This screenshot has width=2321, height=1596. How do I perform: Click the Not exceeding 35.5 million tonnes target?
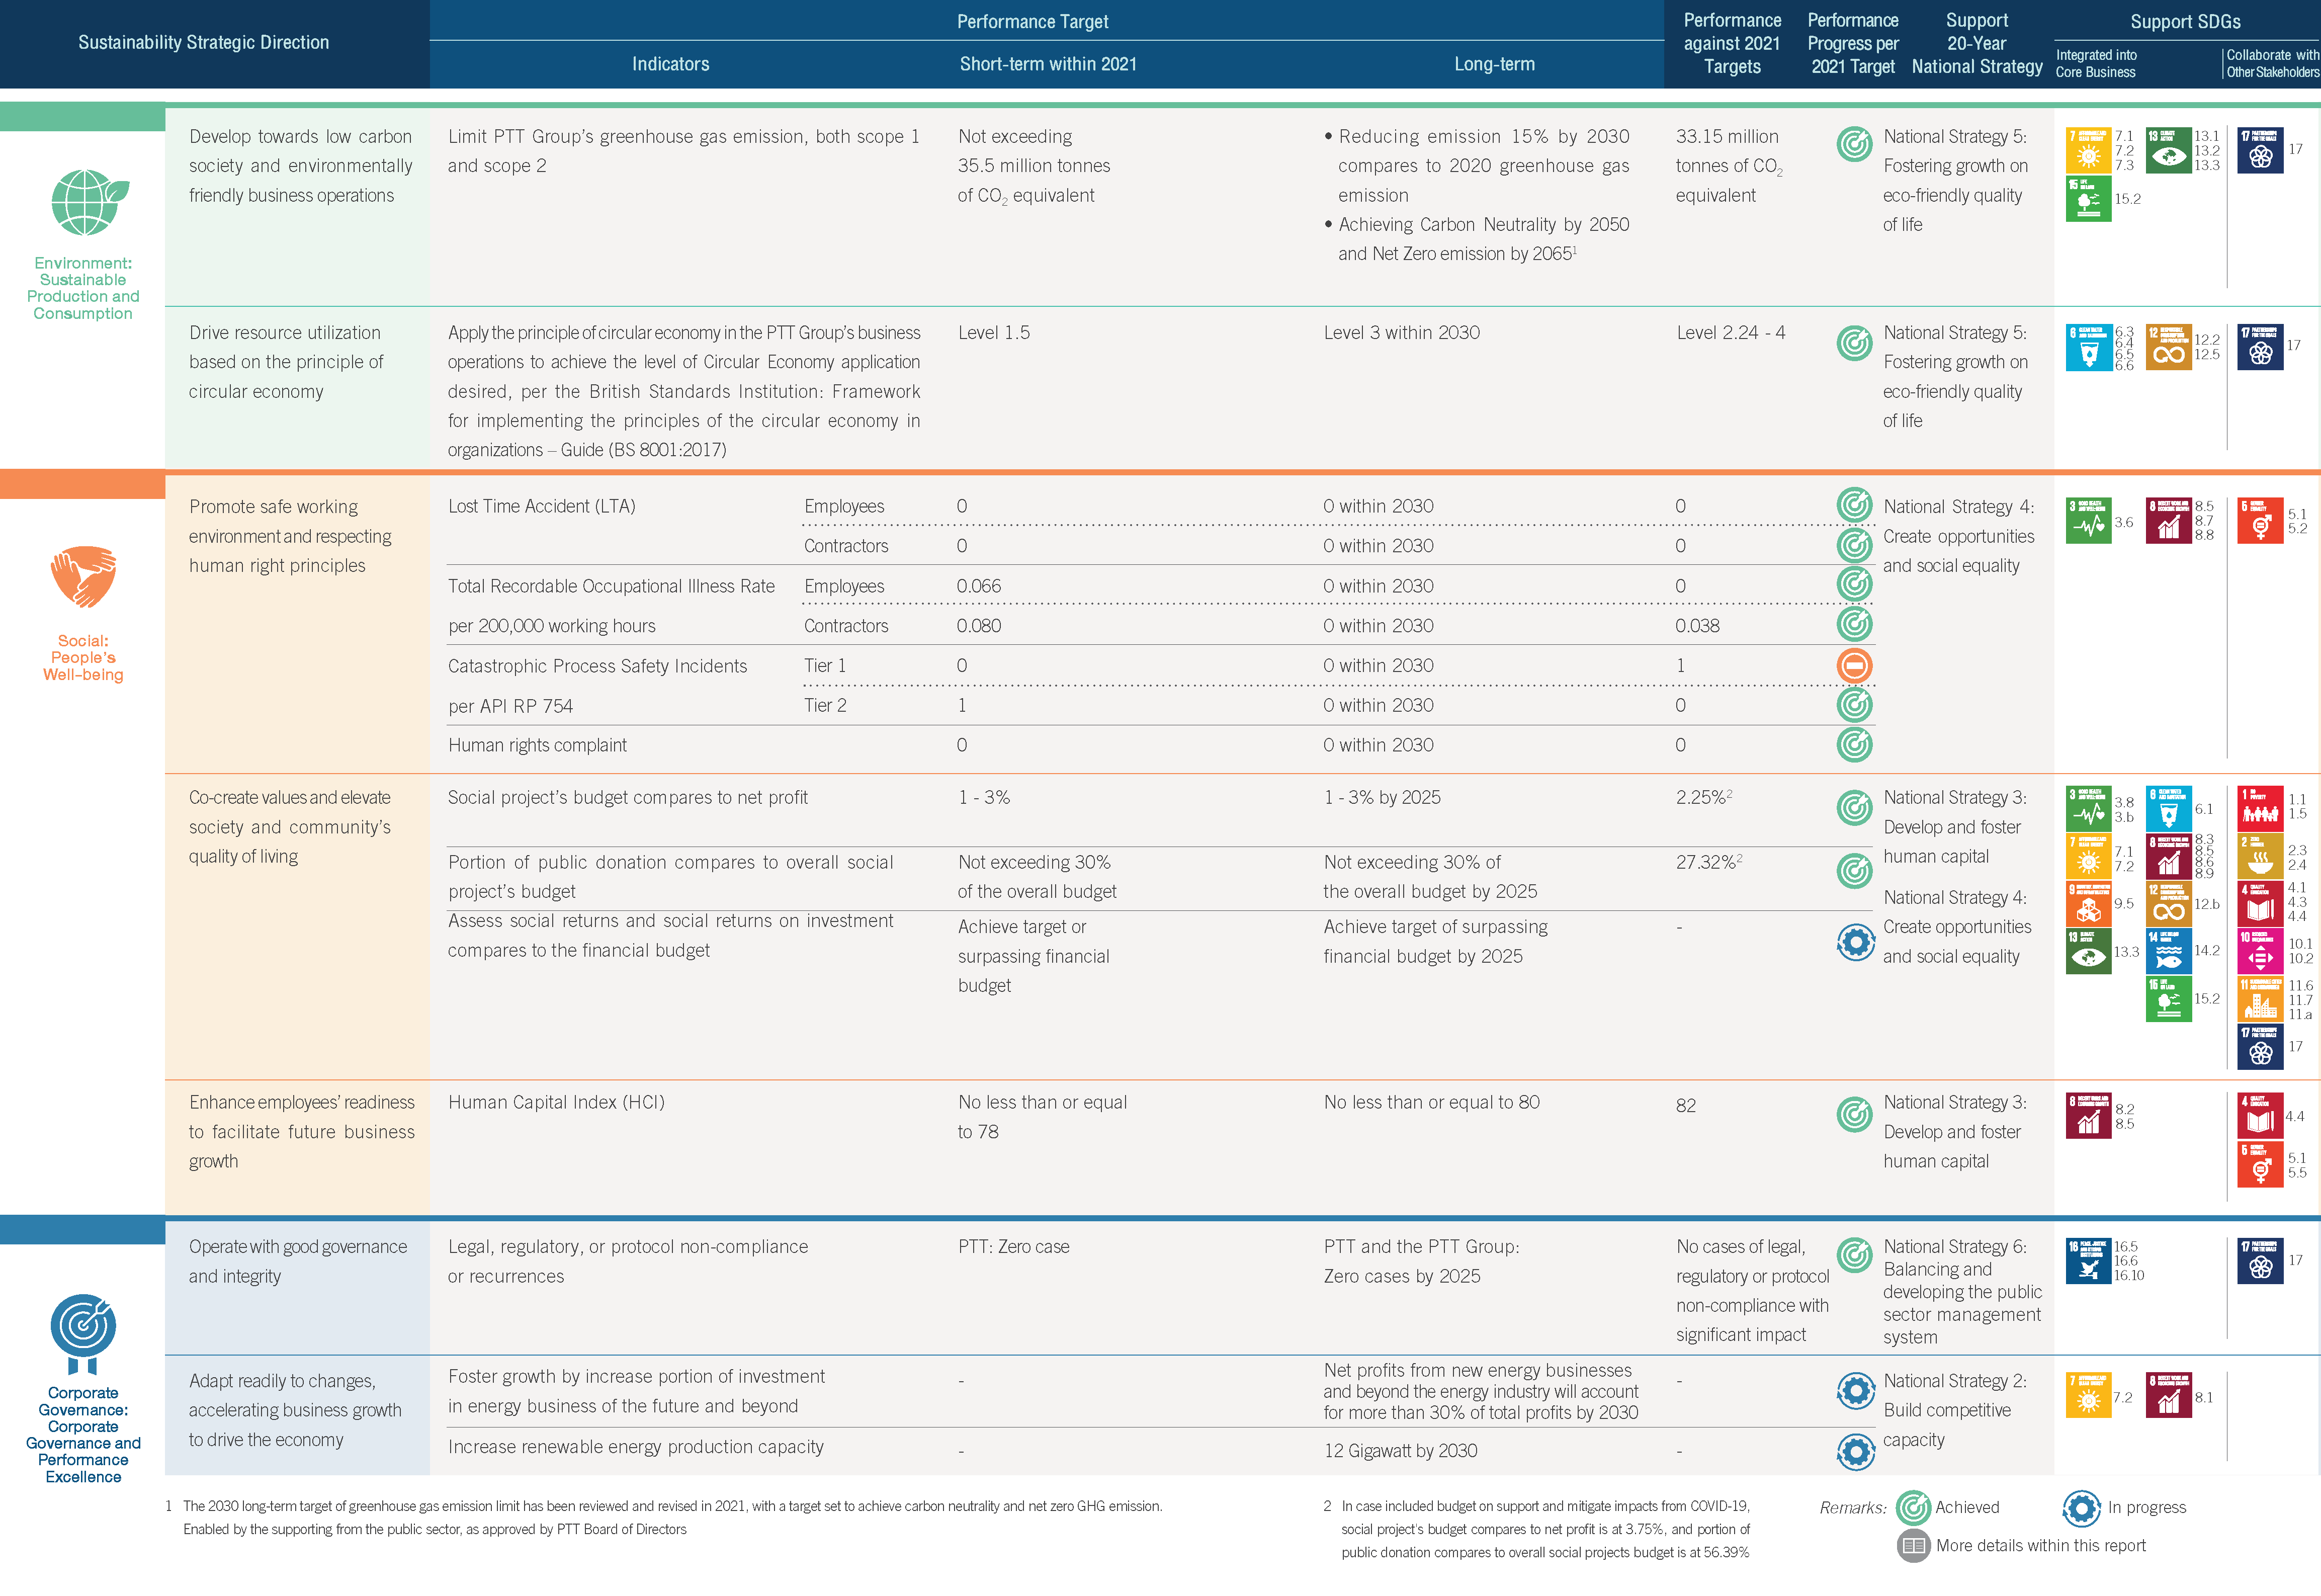point(1034,166)
